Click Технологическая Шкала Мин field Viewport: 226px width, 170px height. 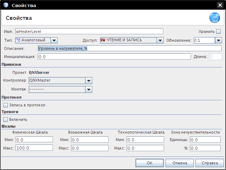pos(145,140)
